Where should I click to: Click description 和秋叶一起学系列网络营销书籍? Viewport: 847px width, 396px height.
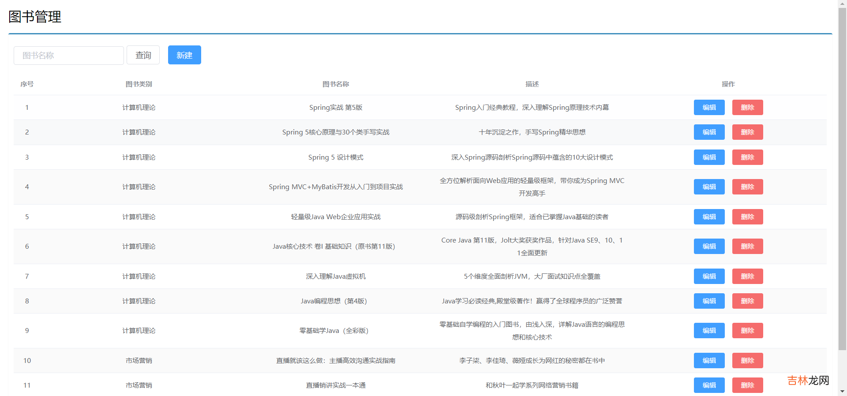pos(532,385)
